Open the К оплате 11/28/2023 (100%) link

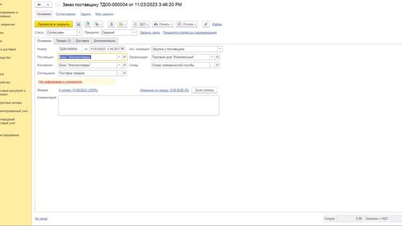pyautogui.click(x=78, y=90)
